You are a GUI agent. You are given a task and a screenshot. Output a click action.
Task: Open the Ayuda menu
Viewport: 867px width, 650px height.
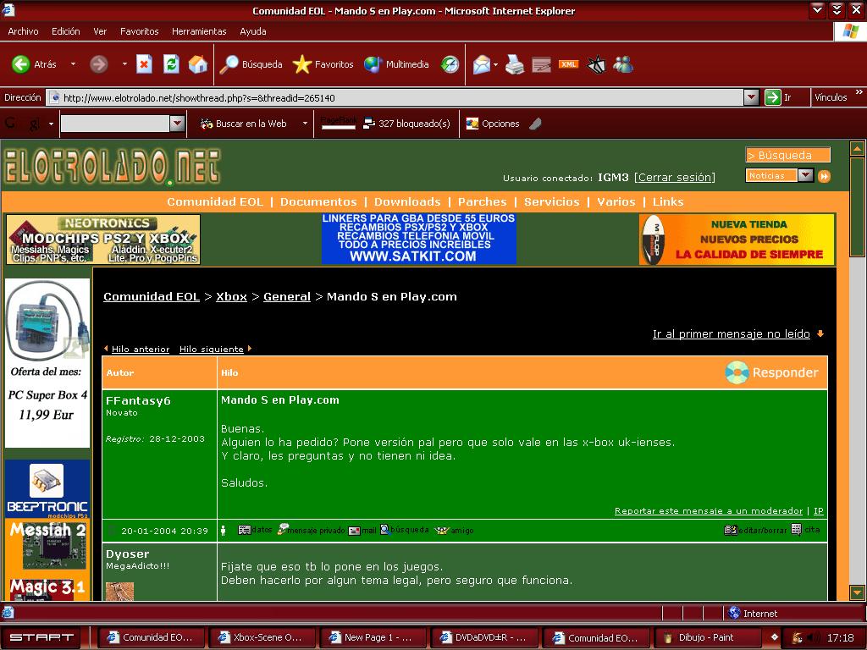pyautogui.click(x=252, y=31)
